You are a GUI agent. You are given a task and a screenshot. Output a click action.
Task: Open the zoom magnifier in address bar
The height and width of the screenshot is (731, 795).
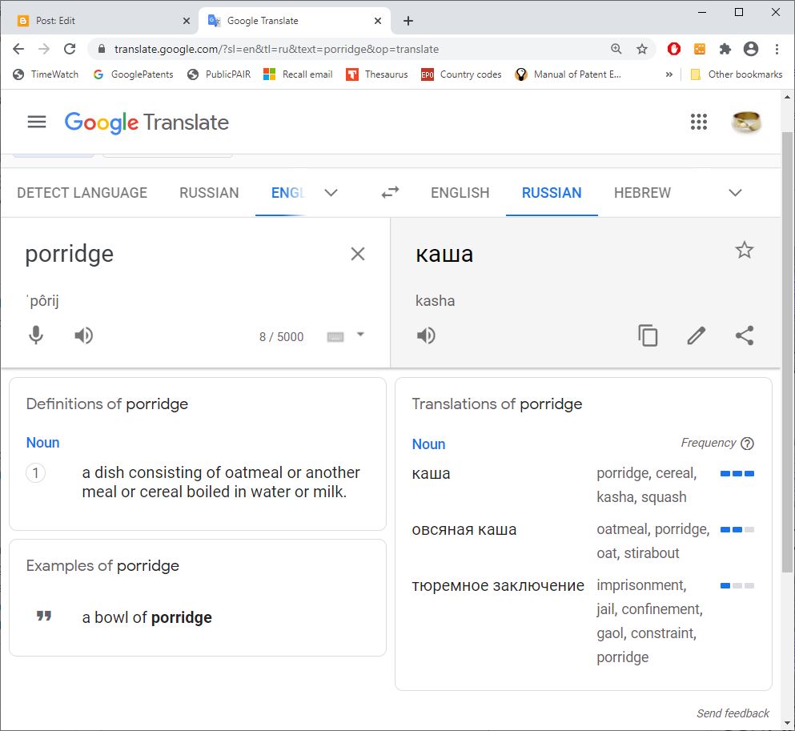pyautogui.click(x=616, y=49)
